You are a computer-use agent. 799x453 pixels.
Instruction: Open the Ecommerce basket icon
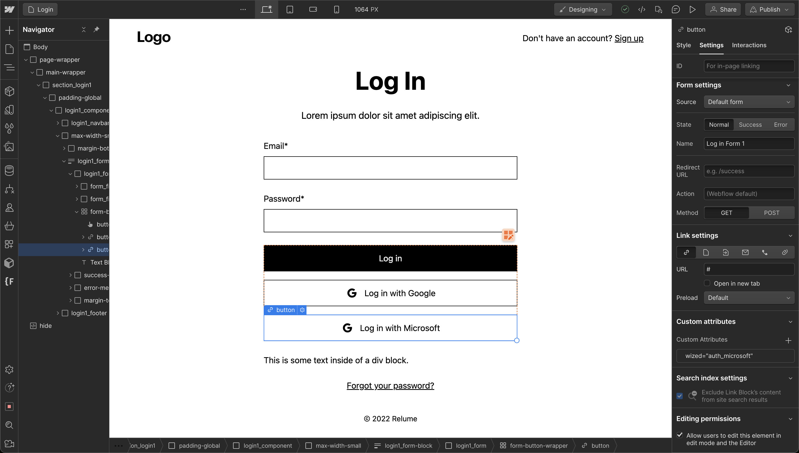(9, 226)
